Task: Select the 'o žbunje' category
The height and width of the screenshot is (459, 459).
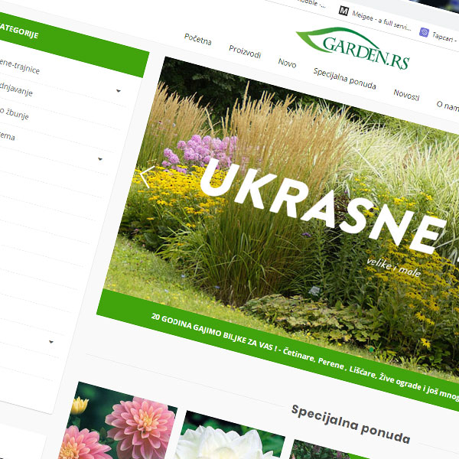Action: (x=14, y=113)
